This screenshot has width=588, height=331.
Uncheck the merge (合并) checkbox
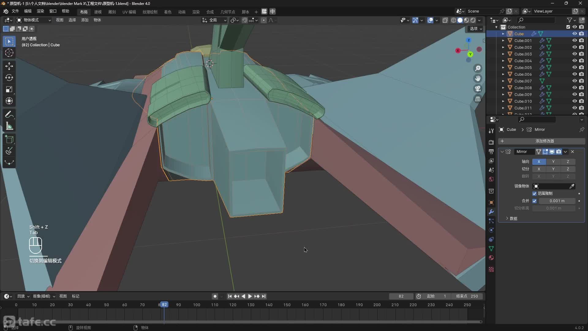pos(534,201)
